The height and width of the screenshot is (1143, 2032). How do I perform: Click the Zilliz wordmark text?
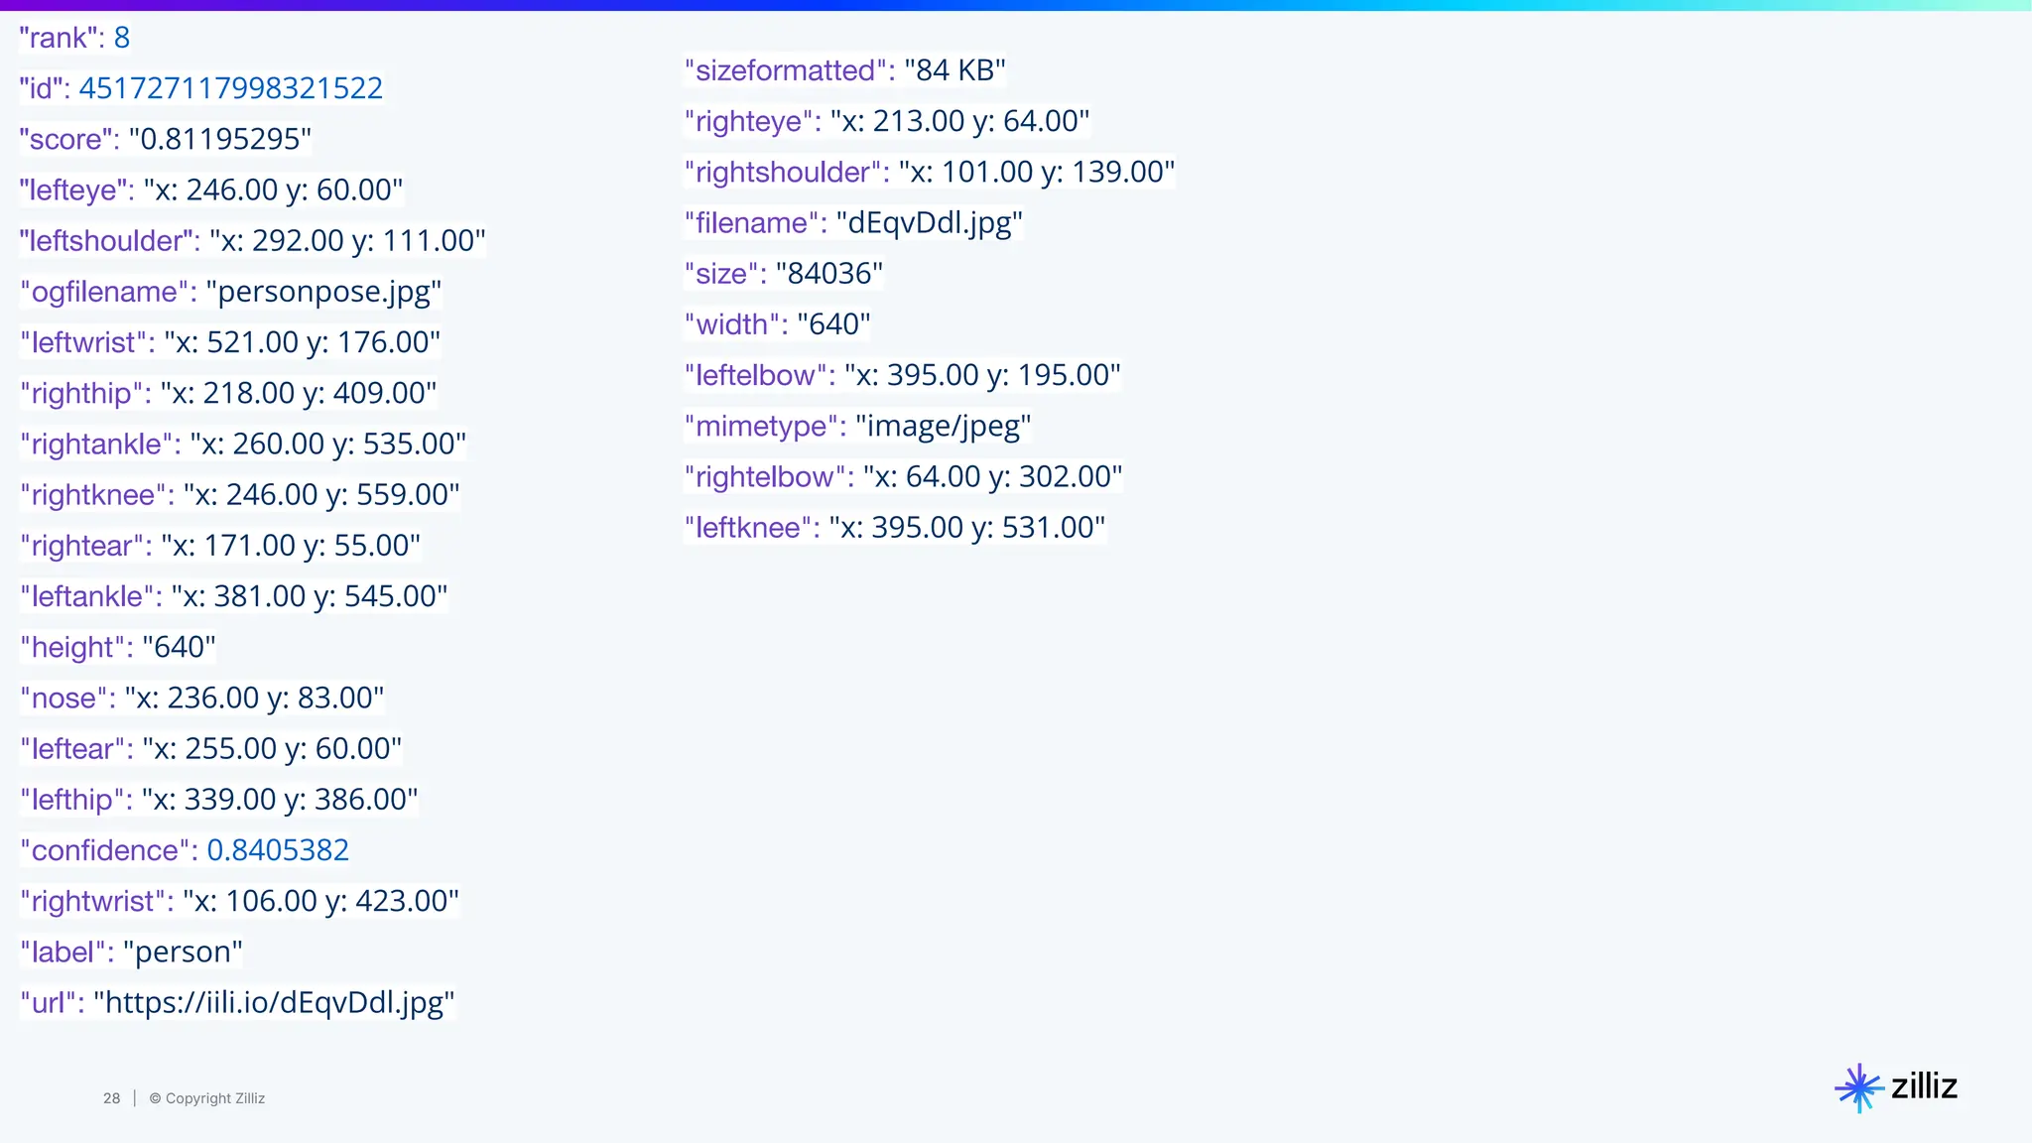point(1924,1086)
